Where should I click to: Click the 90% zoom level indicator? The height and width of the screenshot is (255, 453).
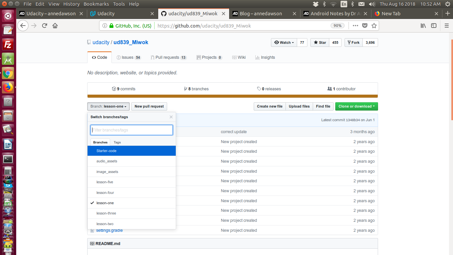tap(338, 26)
